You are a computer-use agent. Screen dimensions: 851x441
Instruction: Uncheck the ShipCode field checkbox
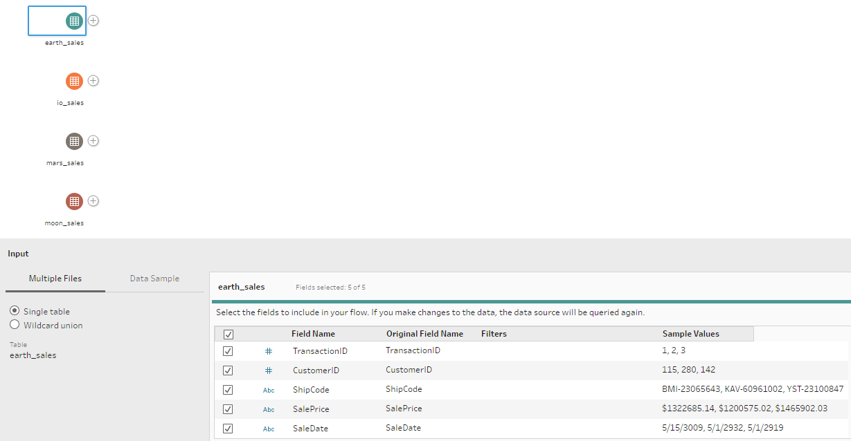point(228,389)
